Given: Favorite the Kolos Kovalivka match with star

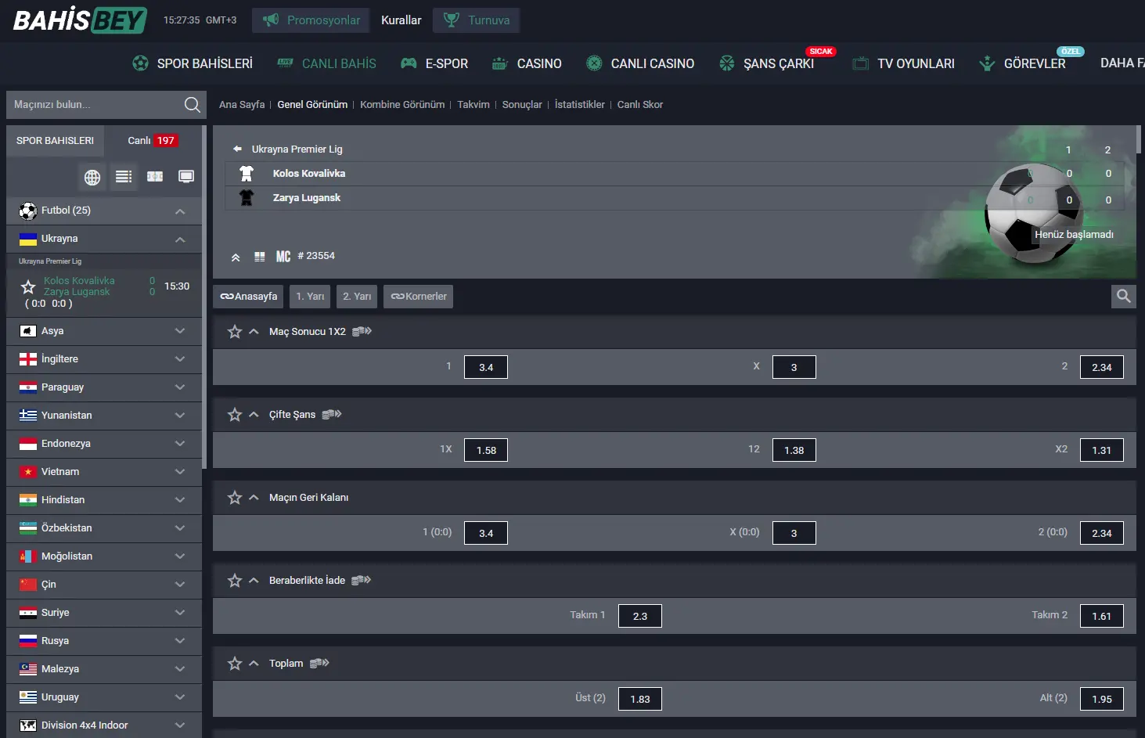Looking at the screenshot, I should tap(28, 286).
